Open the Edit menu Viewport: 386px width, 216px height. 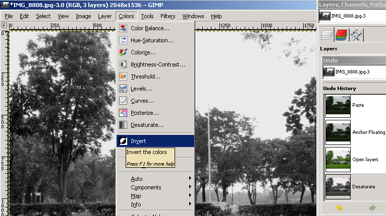tap(24, 16)
